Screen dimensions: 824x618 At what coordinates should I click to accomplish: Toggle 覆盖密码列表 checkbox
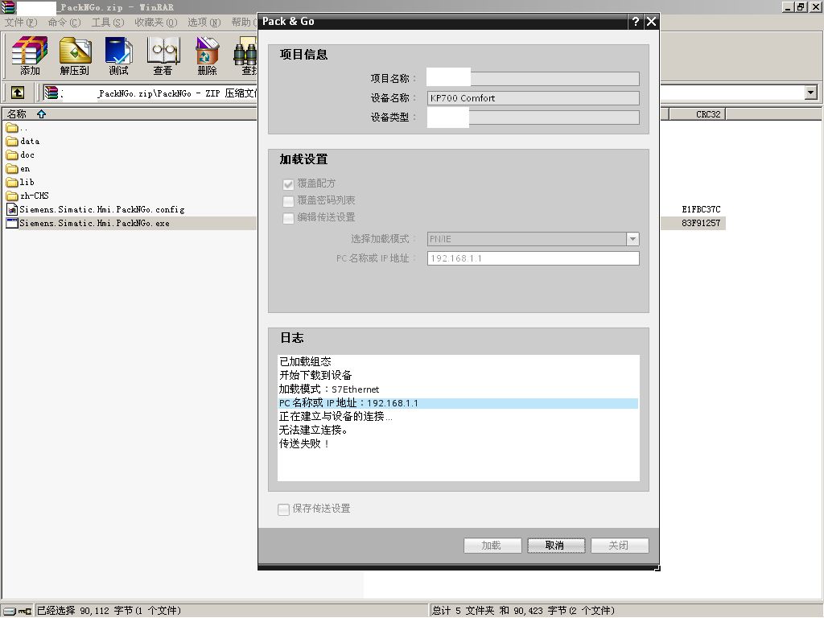(288, 200)
